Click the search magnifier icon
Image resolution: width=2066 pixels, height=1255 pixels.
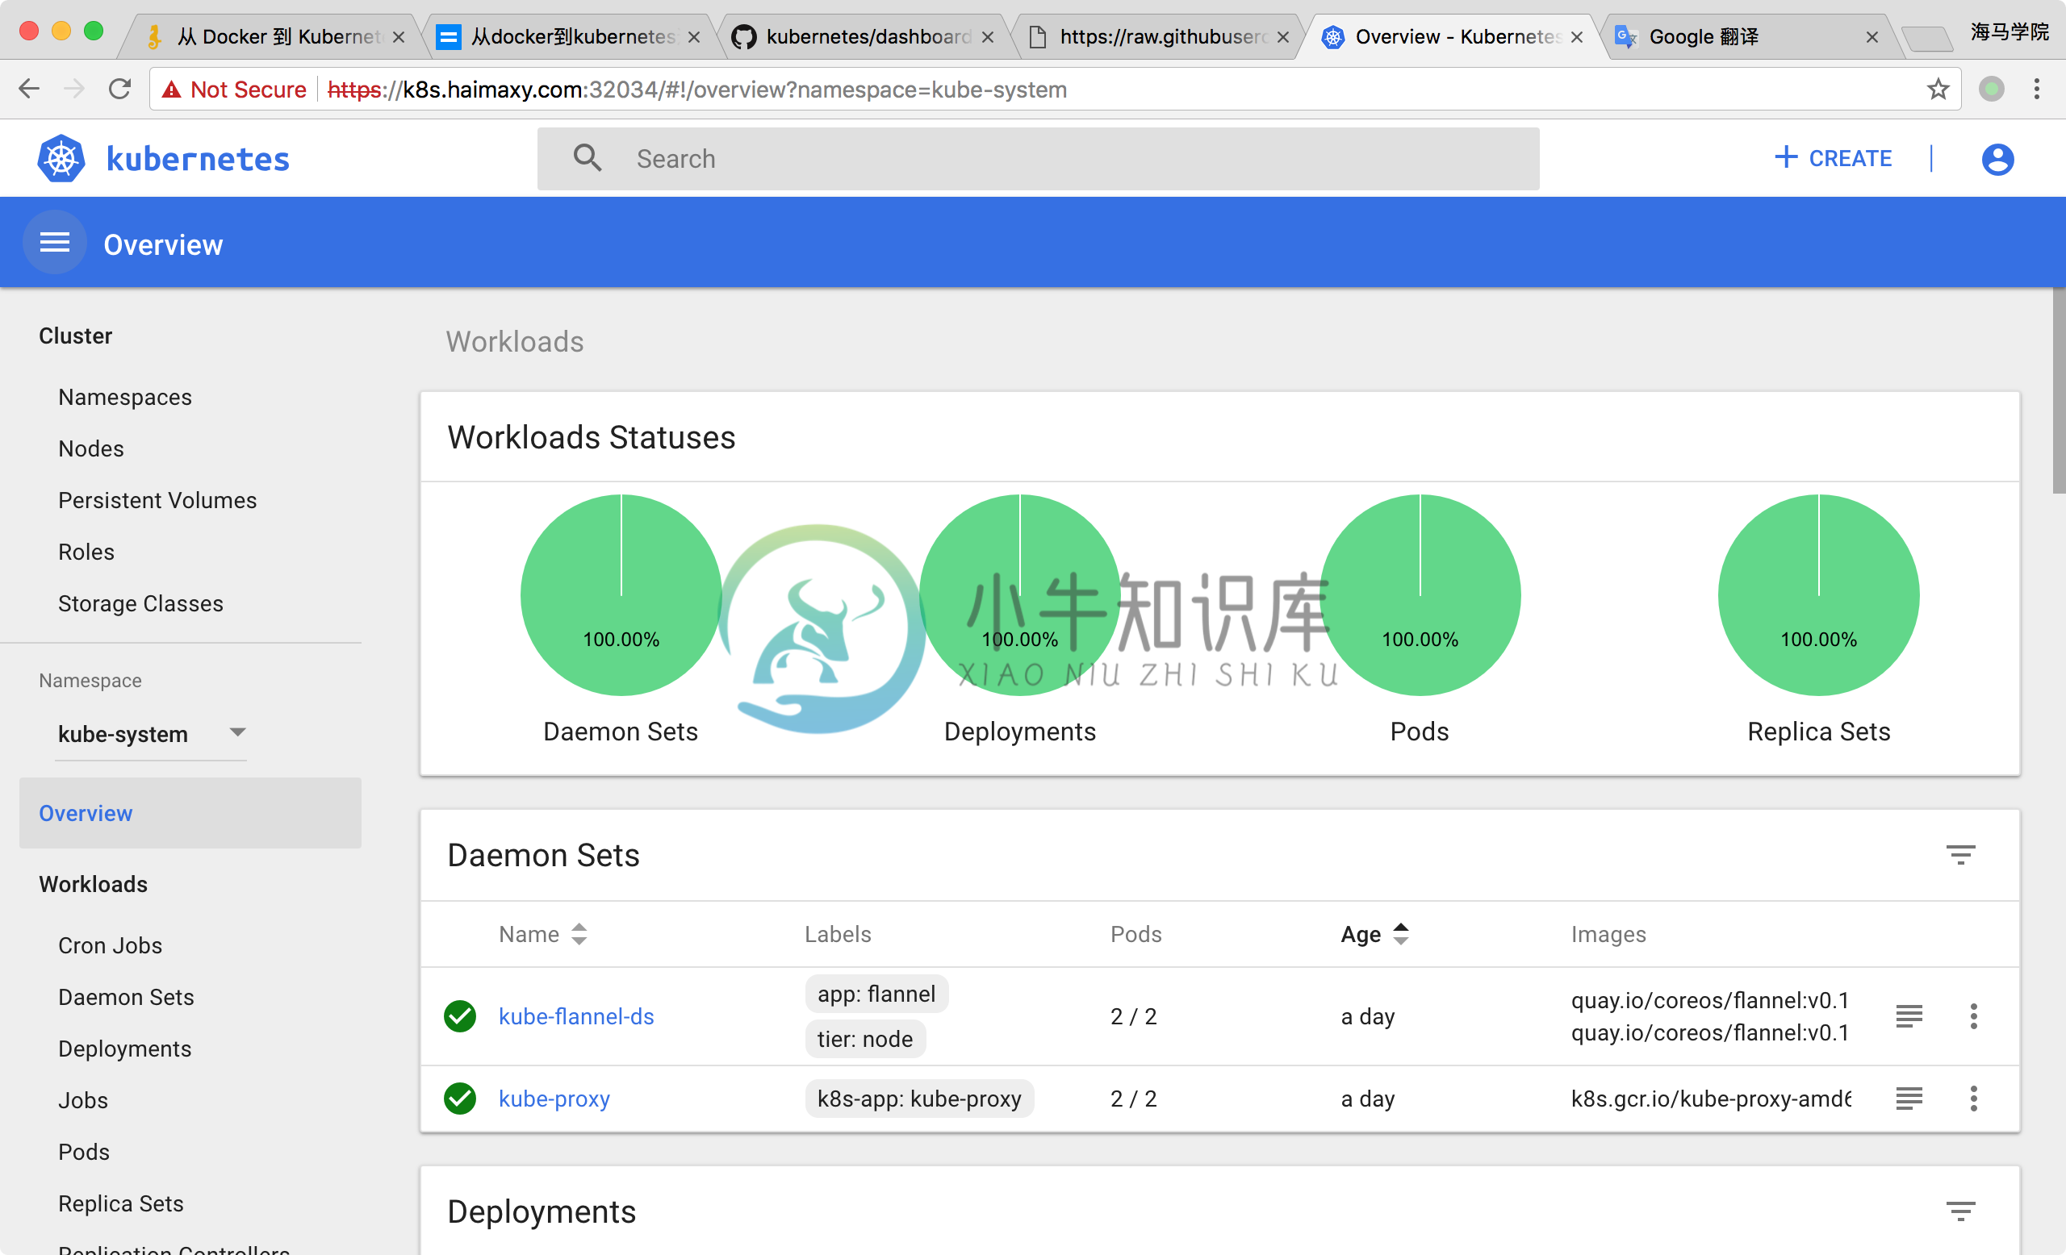tap(587, 158)
